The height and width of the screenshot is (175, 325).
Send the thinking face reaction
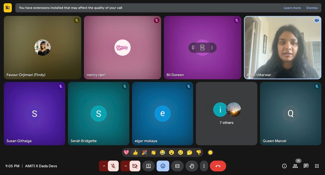[x=190, y=153]
